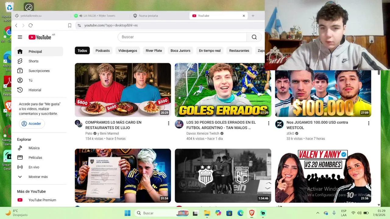Viewport: 390px width, 219px height.
Task: Open options for restaurantes de lujo video
Action: coord(168,123)
